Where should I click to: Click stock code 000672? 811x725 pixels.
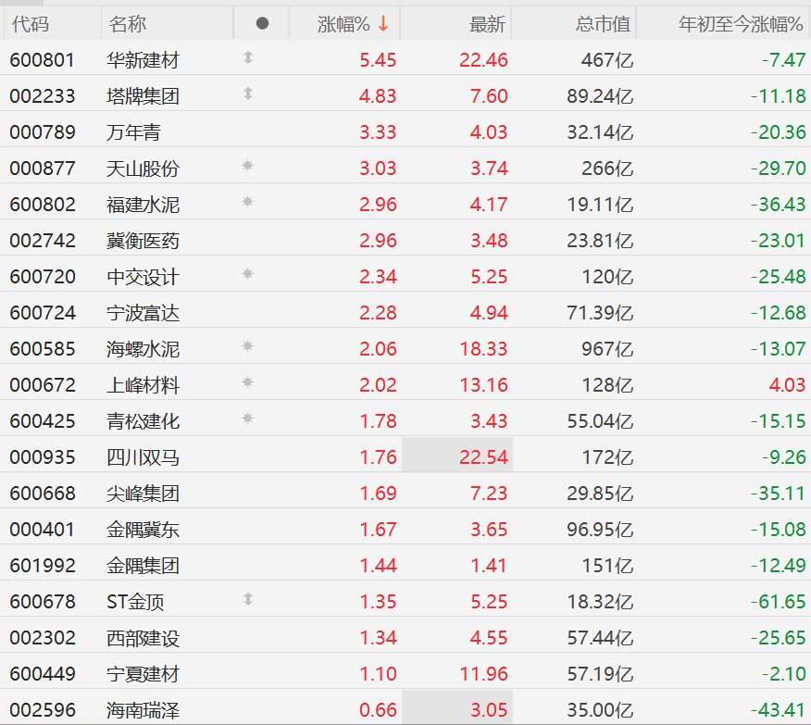pyautogui.click(x=43, y=385)
